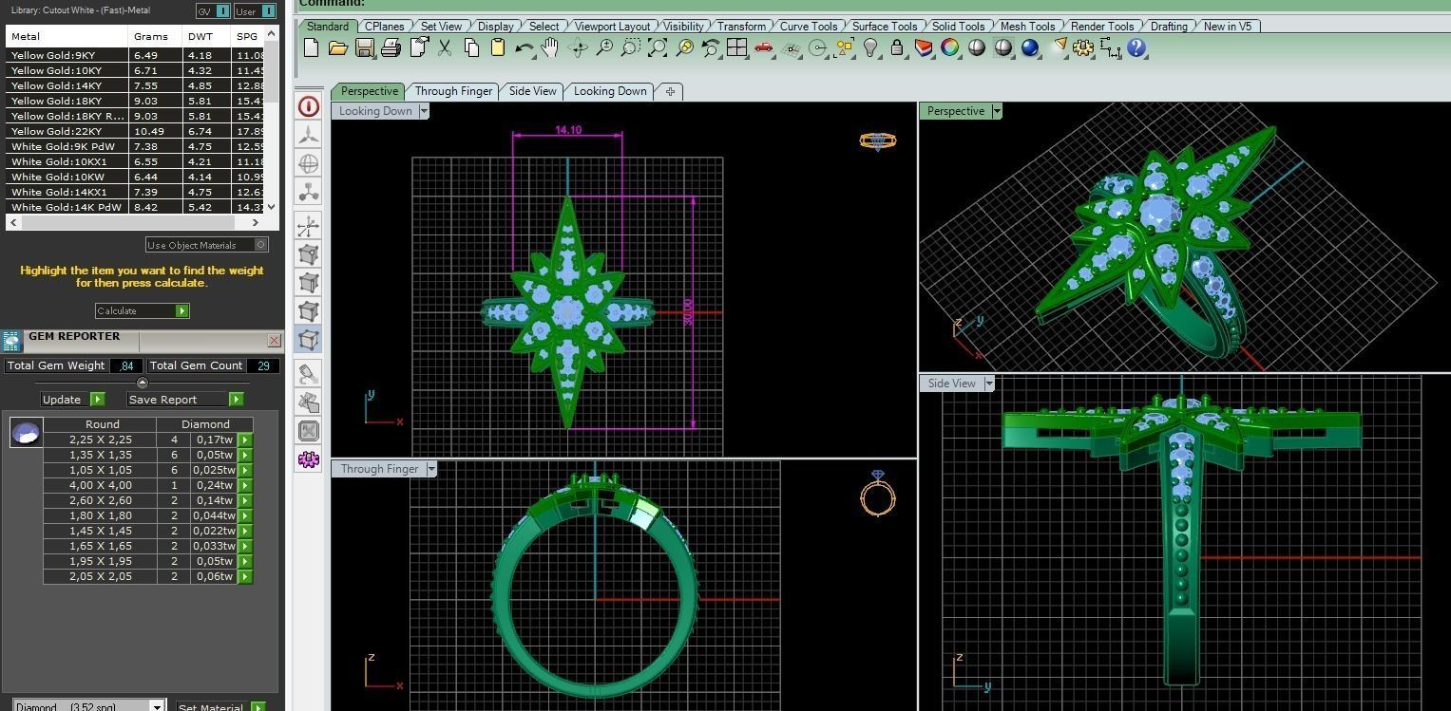Click the padlock lock objects icon
Viewport: 1451px width, 711px height.
[897, 47]
